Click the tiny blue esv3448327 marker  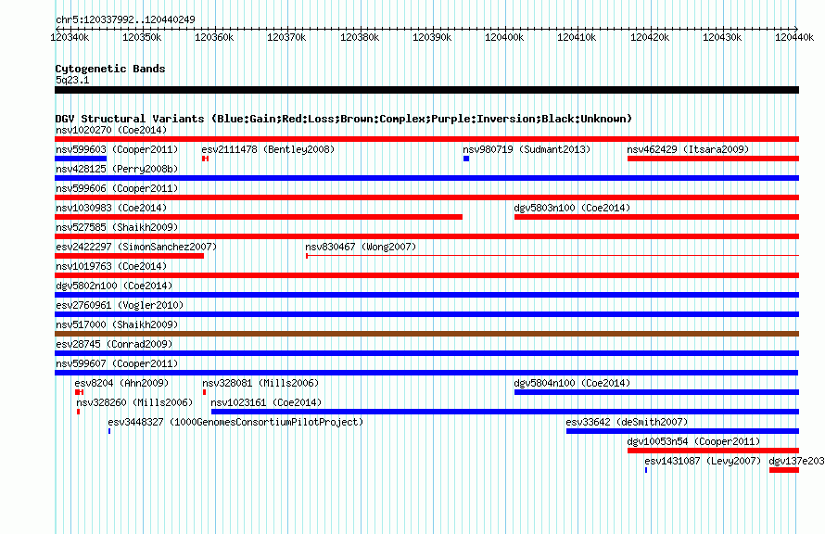[109, 431]
